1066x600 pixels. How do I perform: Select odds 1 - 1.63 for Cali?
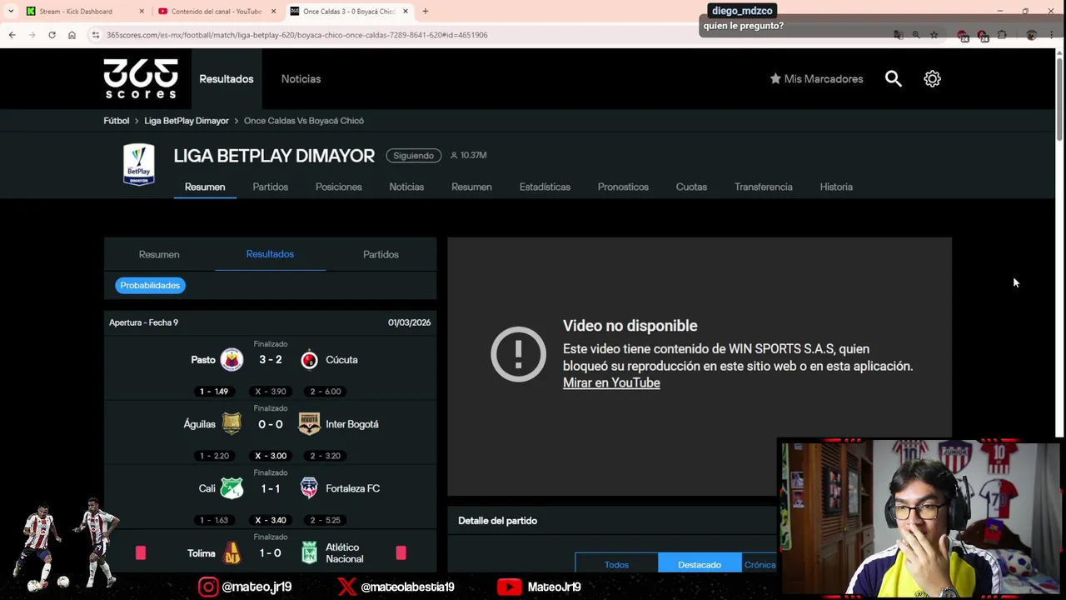click(x=214, y=520)
